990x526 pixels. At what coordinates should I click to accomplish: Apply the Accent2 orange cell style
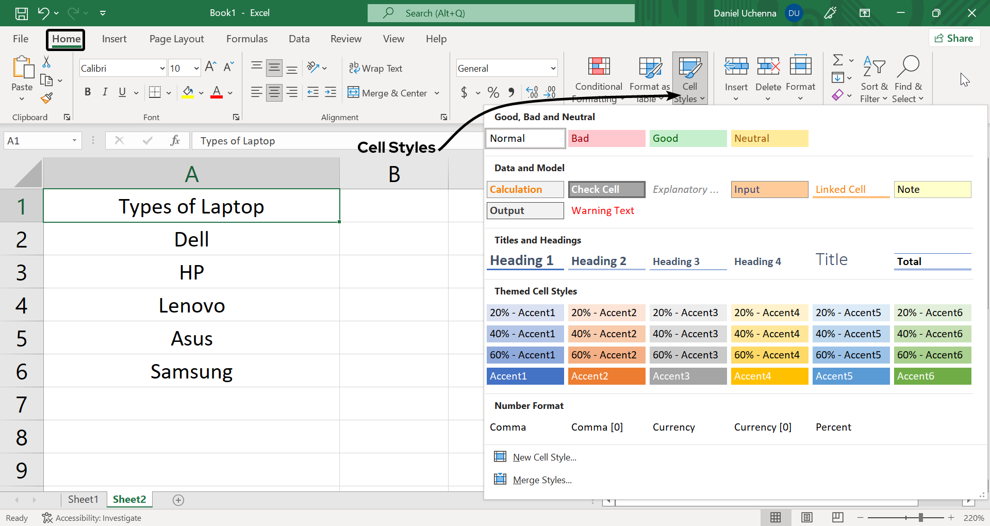coord(606,376)
